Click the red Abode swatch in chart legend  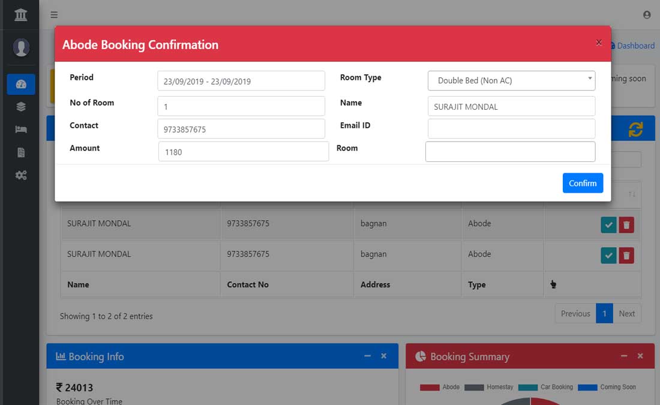pyautogui.click(x=429, y=387)
